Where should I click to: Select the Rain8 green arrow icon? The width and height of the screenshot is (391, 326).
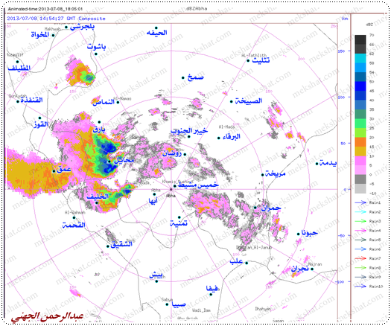(x=360, y=268)
